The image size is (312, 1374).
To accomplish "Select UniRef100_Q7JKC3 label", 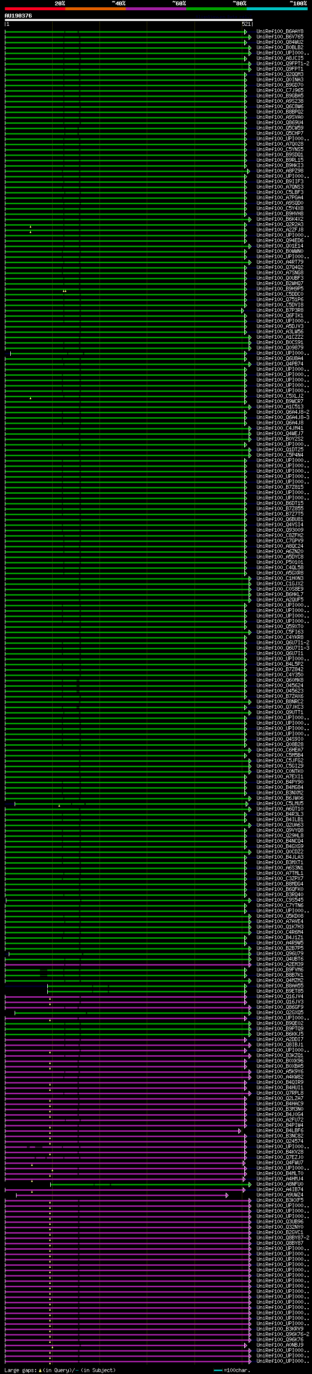I will coord(280,707).
